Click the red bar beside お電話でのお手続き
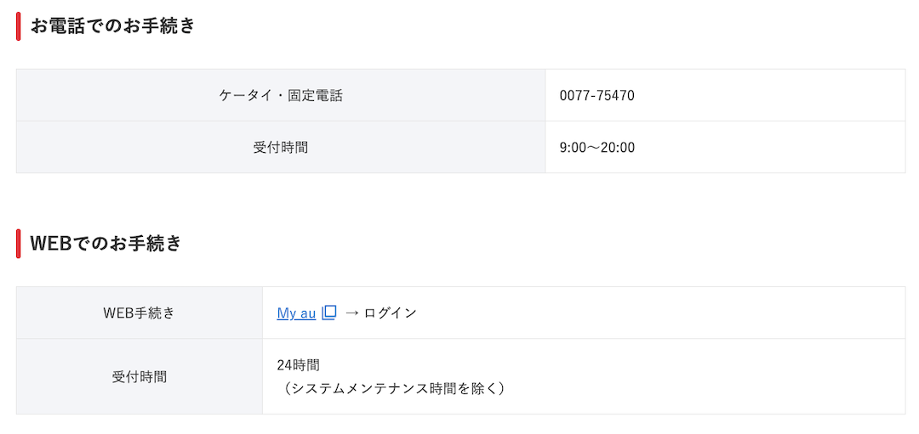 pos(19,25)
